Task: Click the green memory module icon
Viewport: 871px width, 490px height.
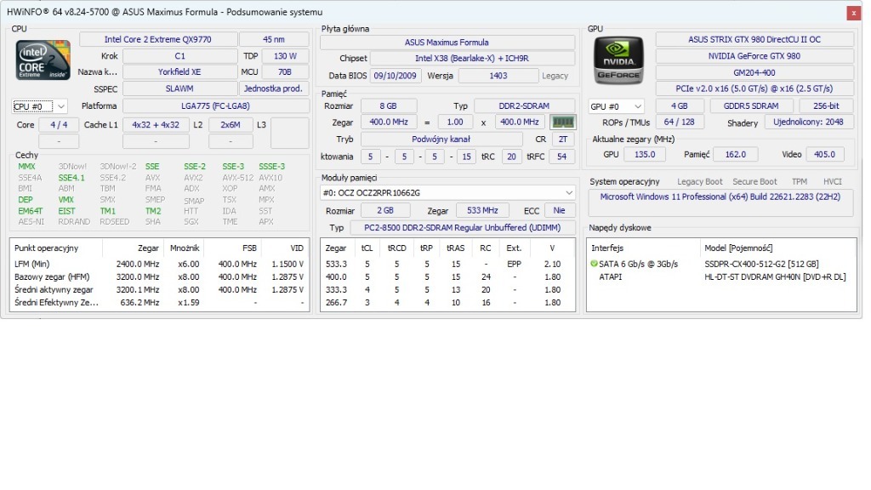Action: coord(562,122)
